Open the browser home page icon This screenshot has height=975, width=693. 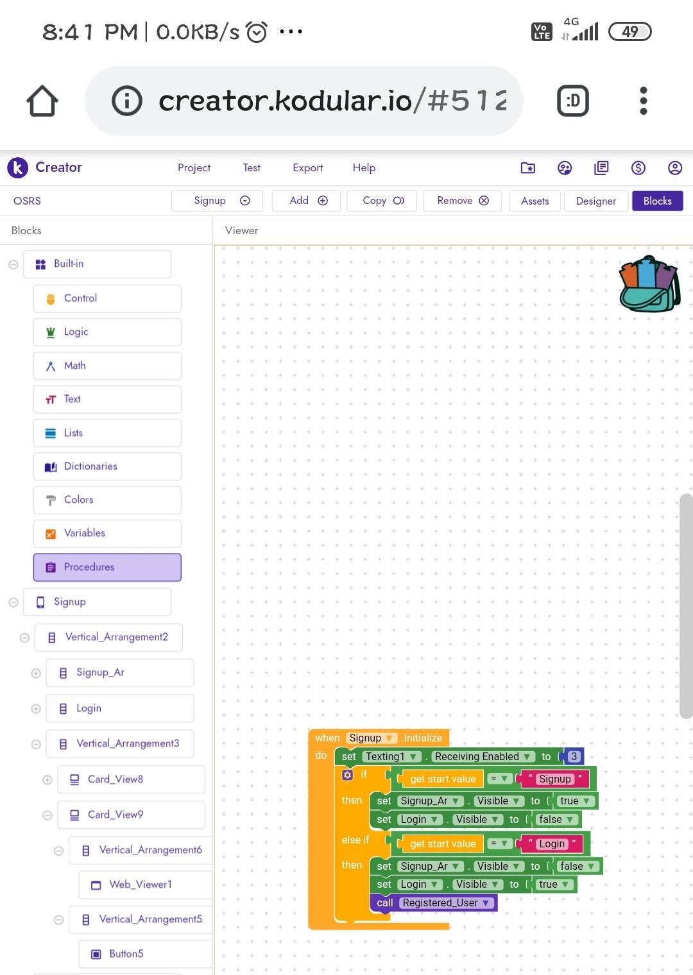42,101
